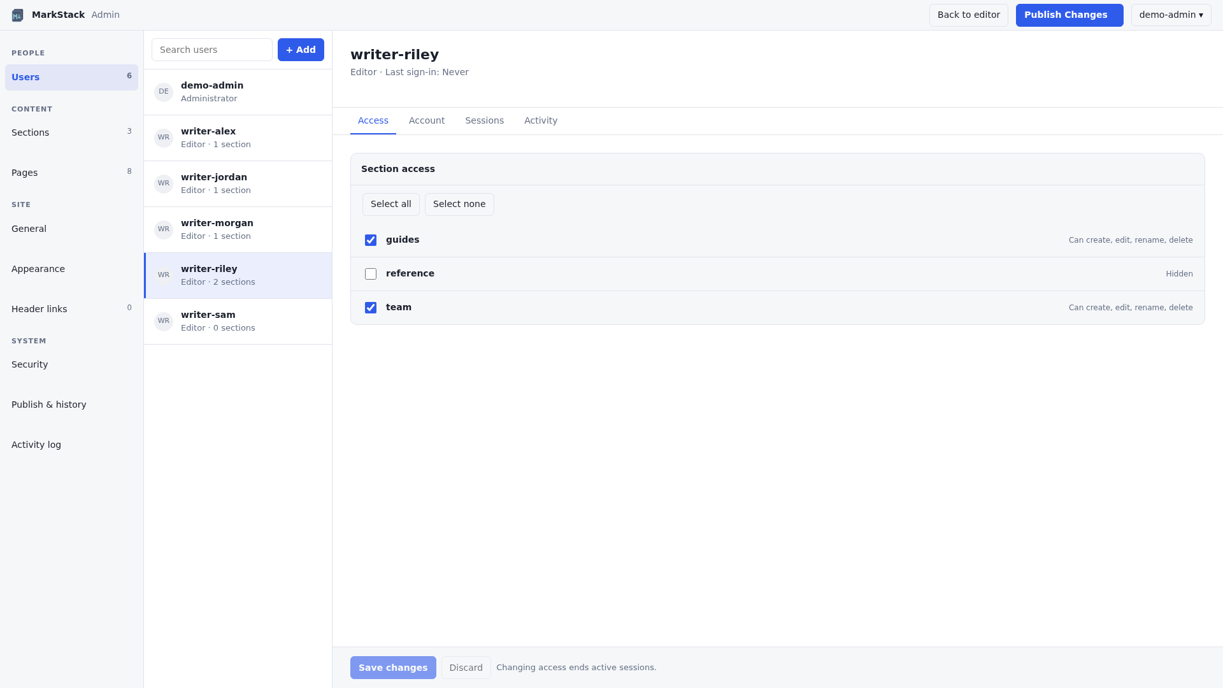This screenshot has width=1223, height=688.
Task: Check the reference section checkbox
Action: click(371, 274)
